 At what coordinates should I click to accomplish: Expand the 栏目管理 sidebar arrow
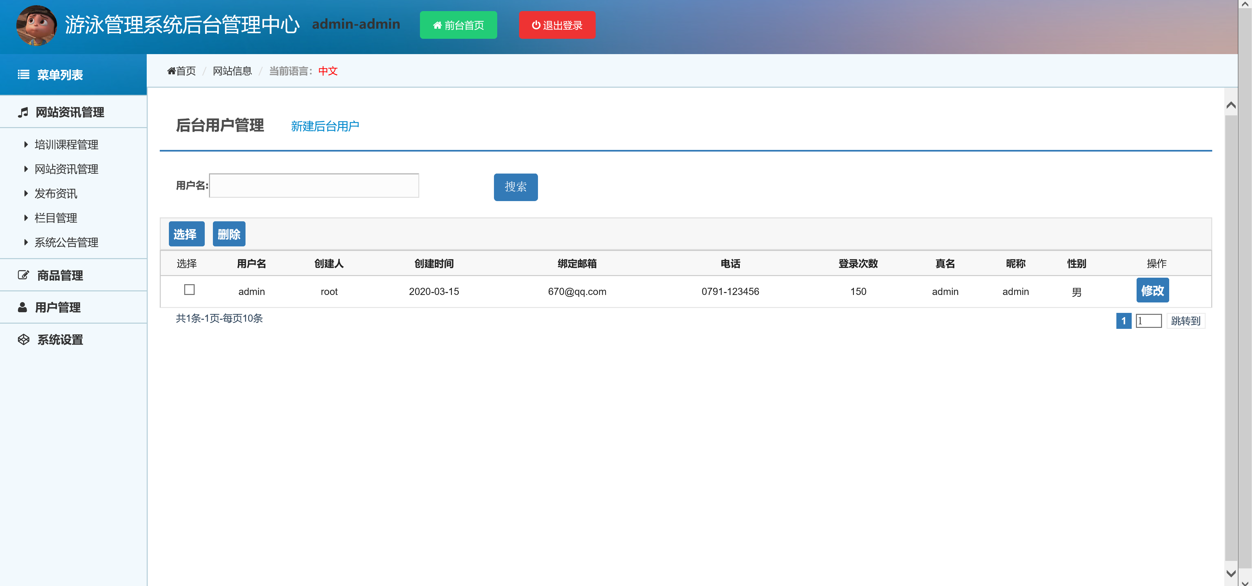coord(26,218)
